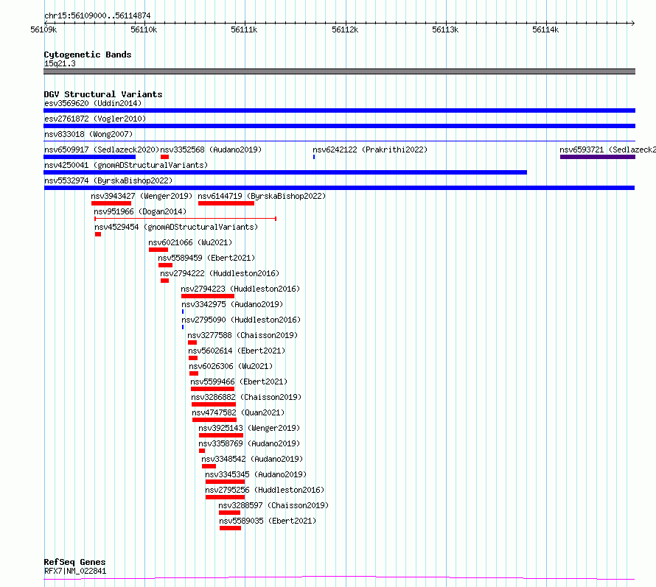
Task: Click the nsv3358769 (Audano2019) label
Action: click(x=249, y=443)
